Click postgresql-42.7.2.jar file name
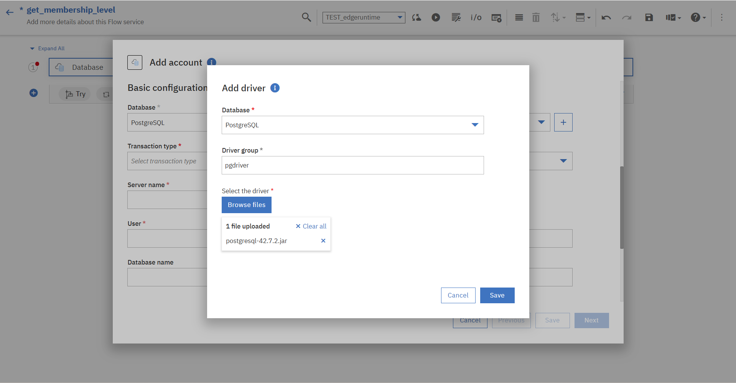Image resolution: width=736 pixels, height=383 pixels. click(x=257, y=241)
